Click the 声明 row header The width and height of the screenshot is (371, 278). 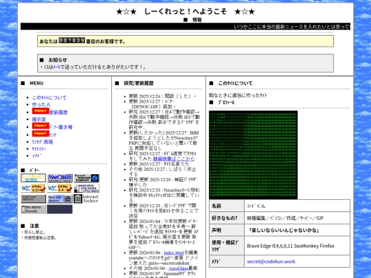coord(227,230)
